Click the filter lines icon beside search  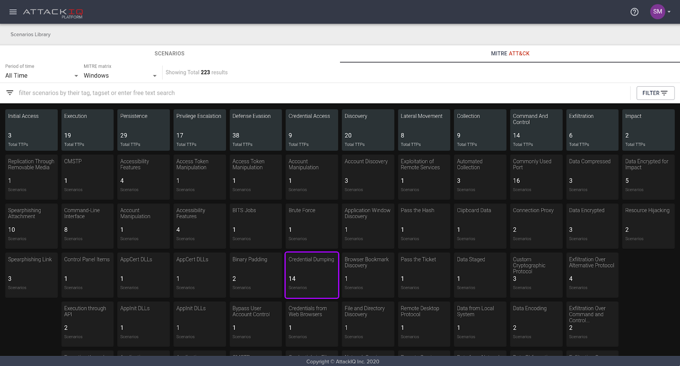10,93
